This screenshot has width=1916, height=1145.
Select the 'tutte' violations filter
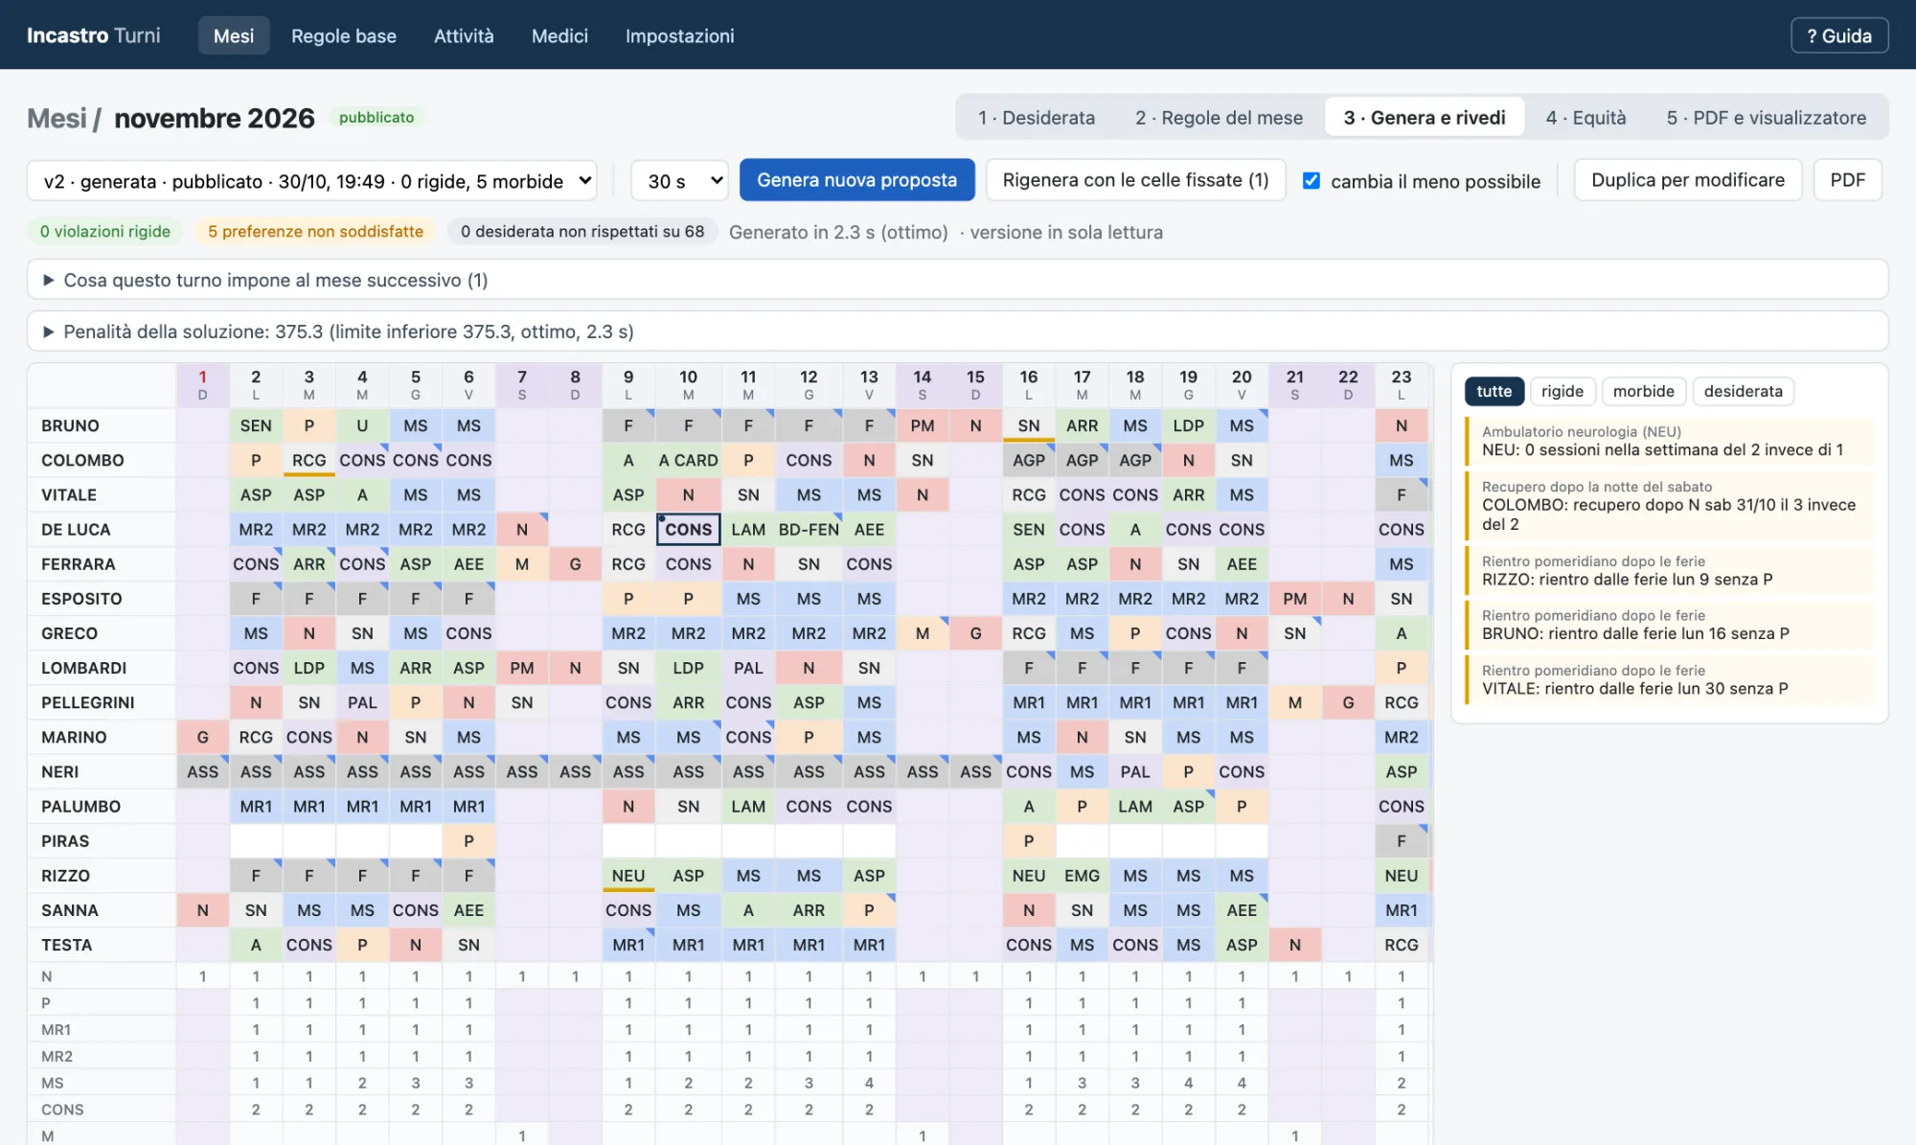point(1494,391)
